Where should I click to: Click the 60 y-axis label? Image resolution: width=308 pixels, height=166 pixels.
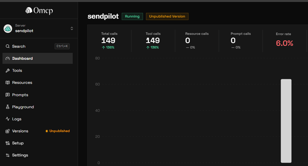pyautogui.click(x=98, y=84)
